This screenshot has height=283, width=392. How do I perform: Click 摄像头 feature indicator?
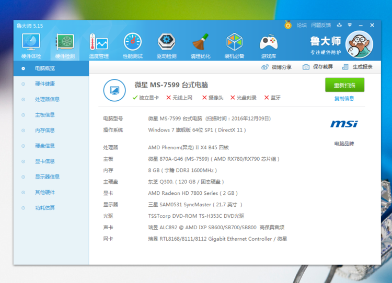click(213, 98)
